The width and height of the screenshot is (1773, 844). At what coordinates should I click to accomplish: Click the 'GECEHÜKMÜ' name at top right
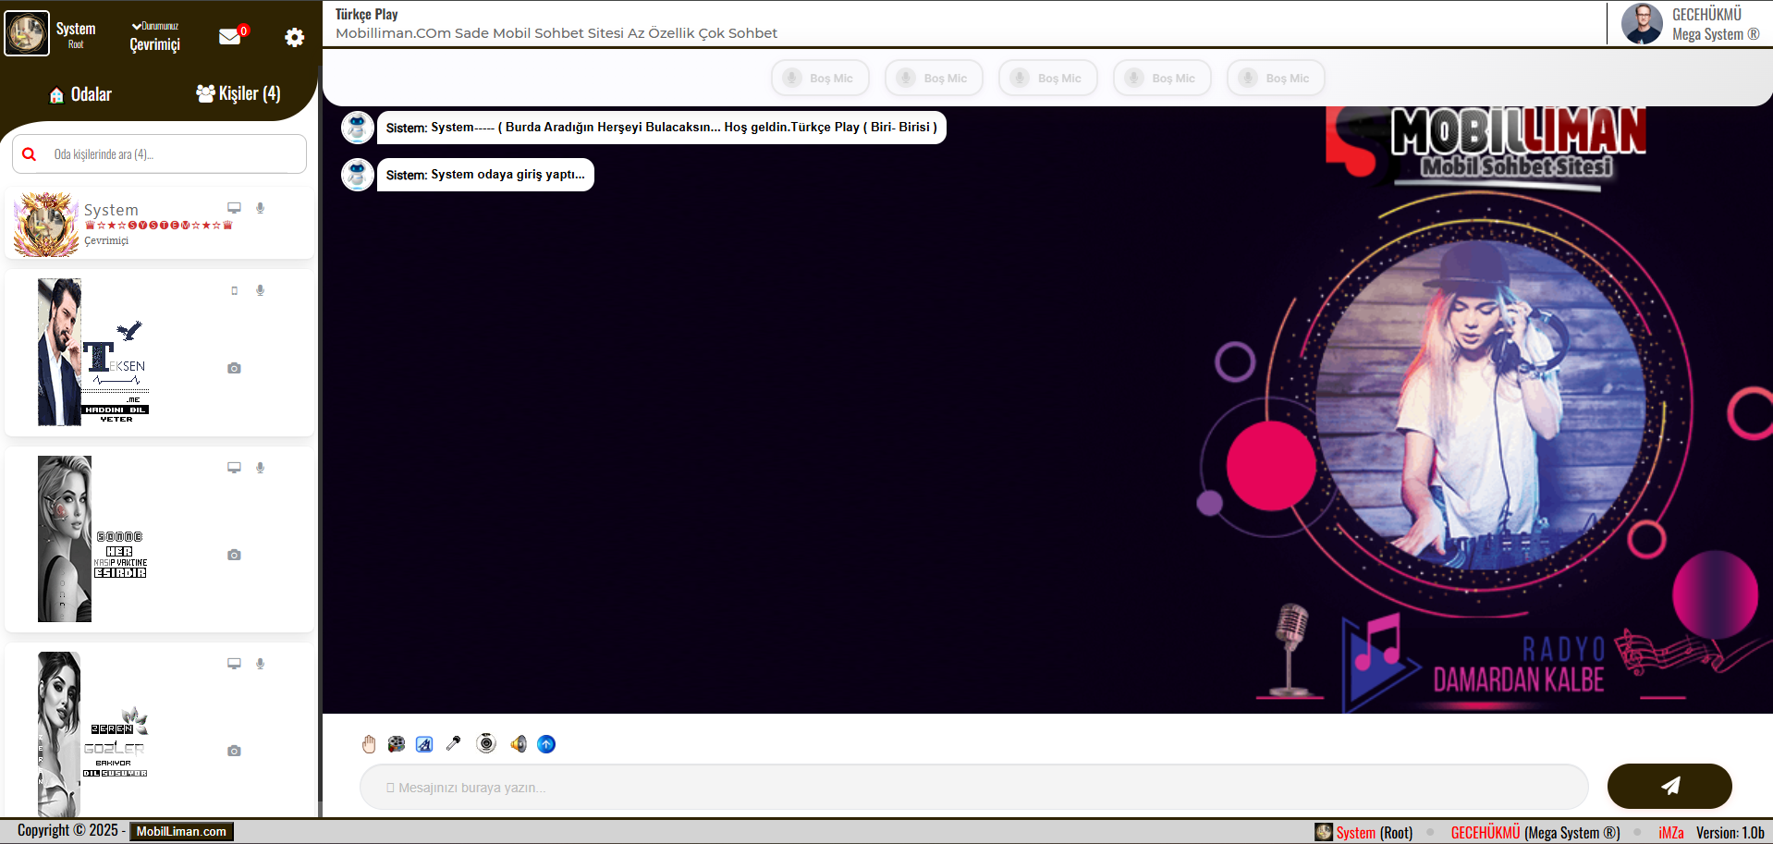click(x=1706, y=14)
